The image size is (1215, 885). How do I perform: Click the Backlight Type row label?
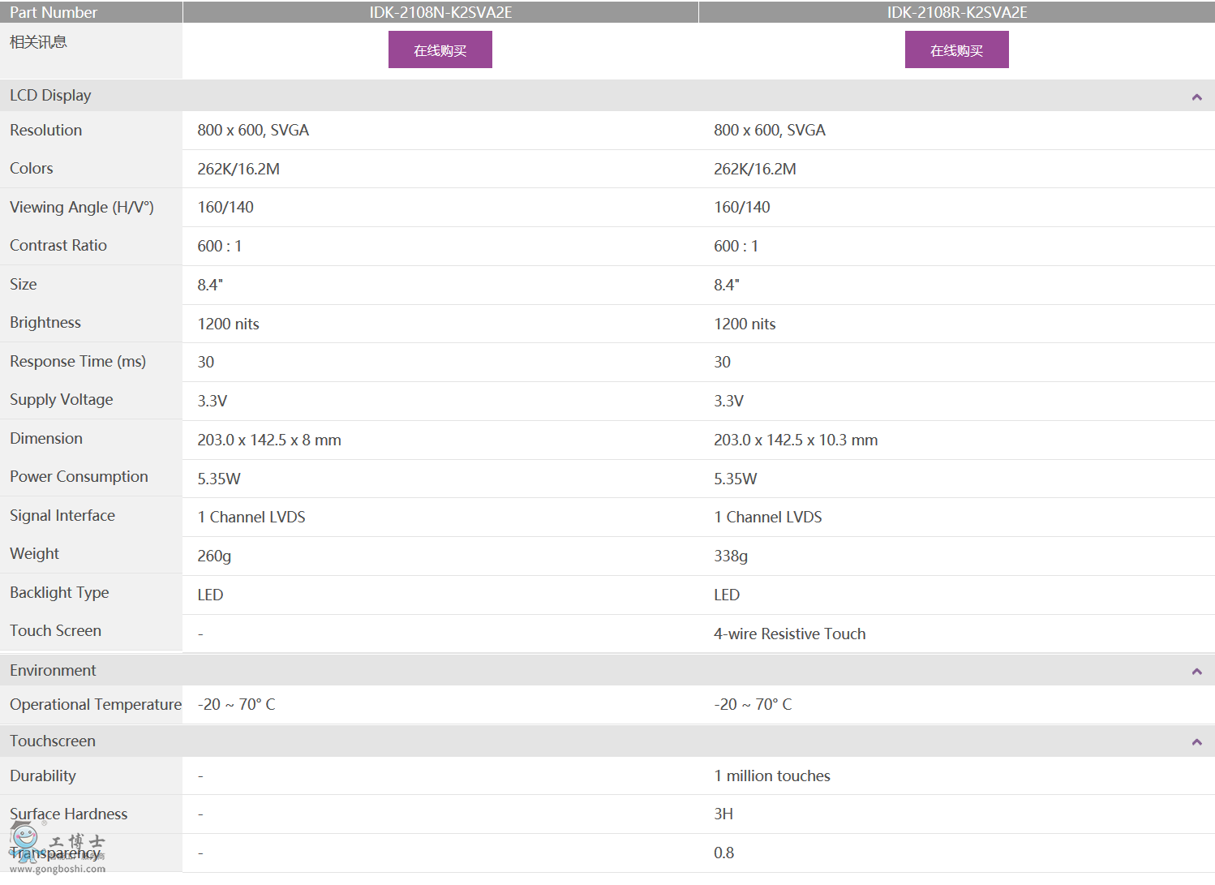coord(59,593)
